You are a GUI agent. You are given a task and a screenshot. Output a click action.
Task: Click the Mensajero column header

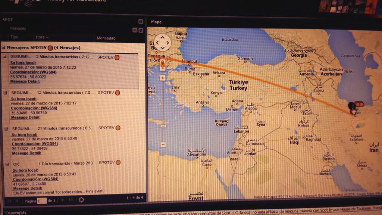106,38
